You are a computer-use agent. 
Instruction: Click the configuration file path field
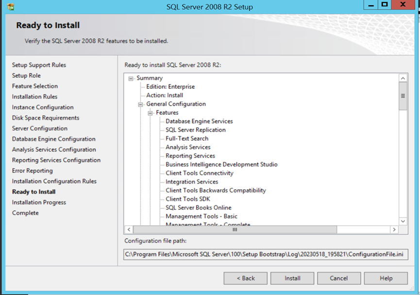click(x=266, y=254)
